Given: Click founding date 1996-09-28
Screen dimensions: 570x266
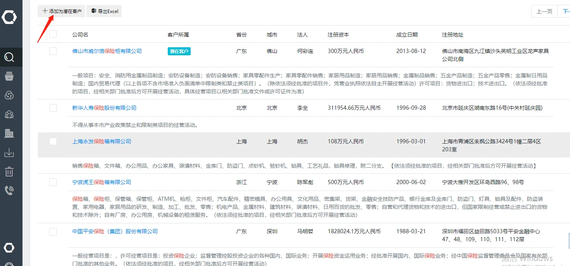Looking at the screenshot, I should pos(411,108).
